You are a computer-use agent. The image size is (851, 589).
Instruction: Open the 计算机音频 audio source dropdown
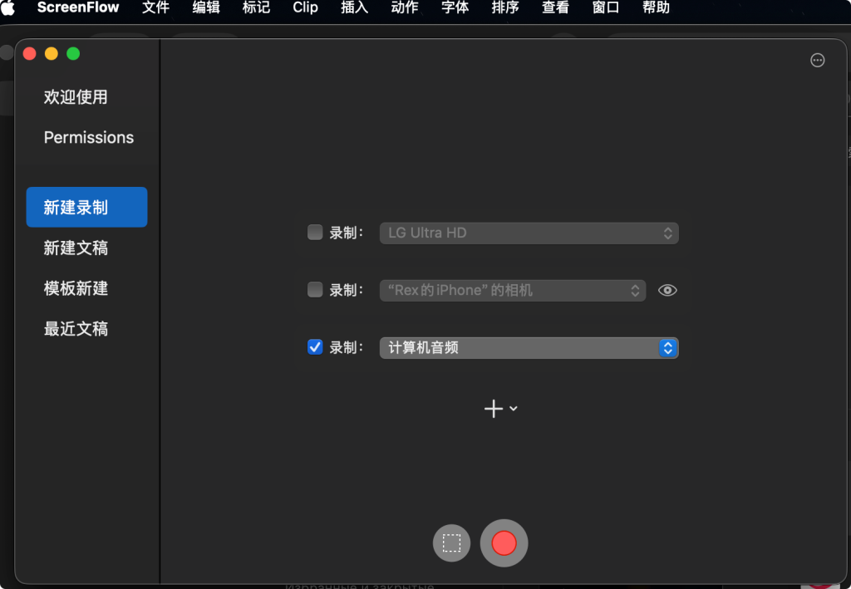[529, 347]
